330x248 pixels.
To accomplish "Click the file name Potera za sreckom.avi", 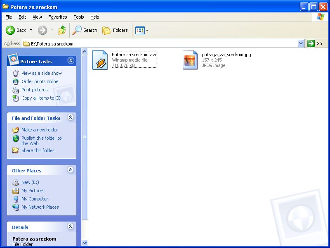I will [134, 55].
